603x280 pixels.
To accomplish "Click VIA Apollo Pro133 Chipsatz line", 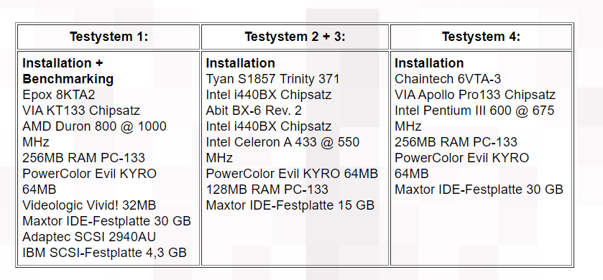I will 475,95.
